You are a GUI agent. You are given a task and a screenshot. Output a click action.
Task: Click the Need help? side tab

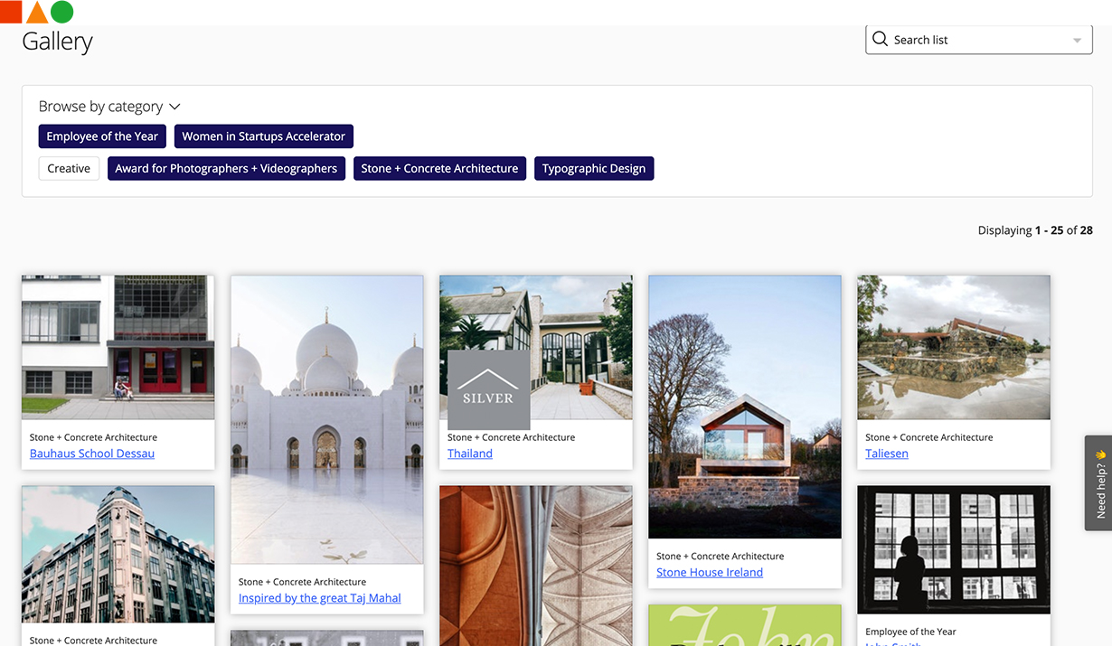point(1099,483)
